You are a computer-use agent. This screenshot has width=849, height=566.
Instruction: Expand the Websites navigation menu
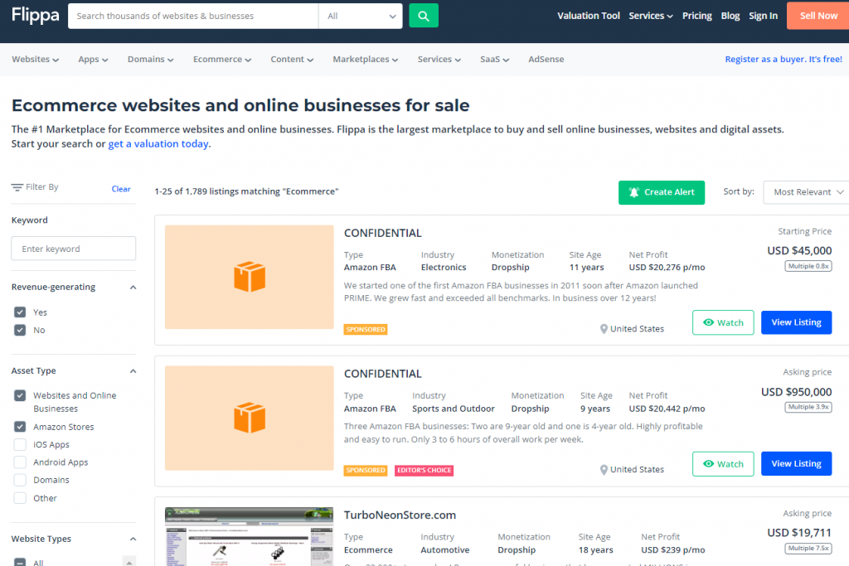coord(35,59)
